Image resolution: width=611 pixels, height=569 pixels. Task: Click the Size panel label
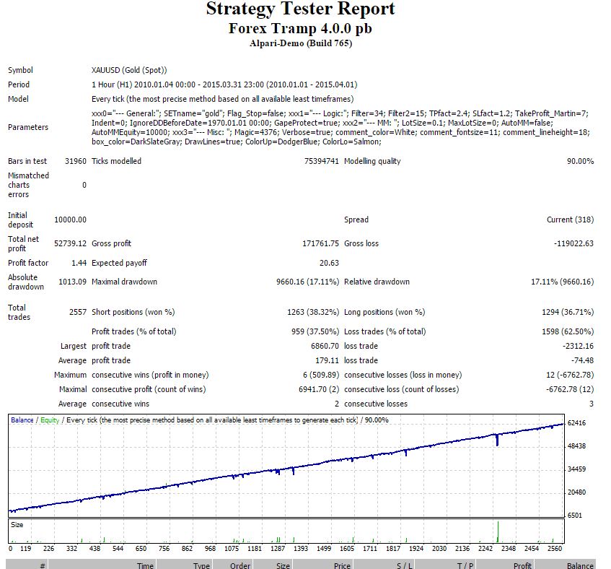(17, 525)
